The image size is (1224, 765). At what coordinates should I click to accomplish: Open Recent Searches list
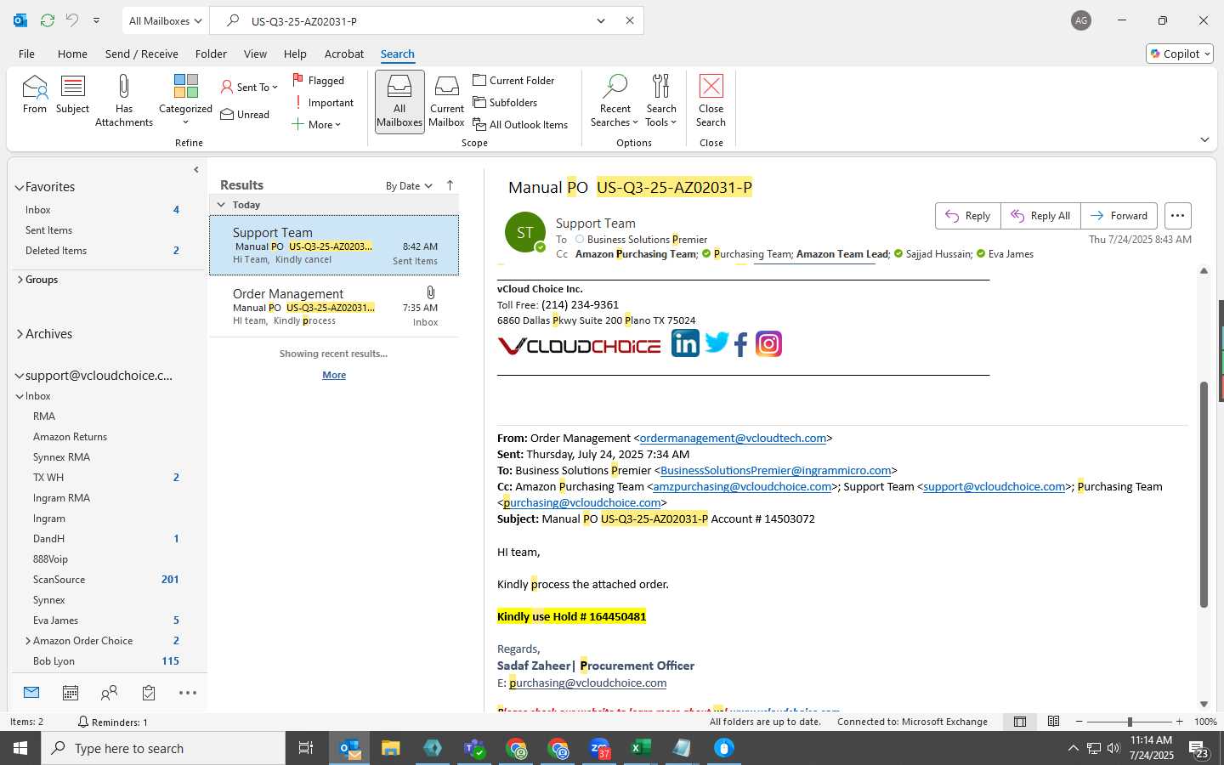[x=615, y=100]
